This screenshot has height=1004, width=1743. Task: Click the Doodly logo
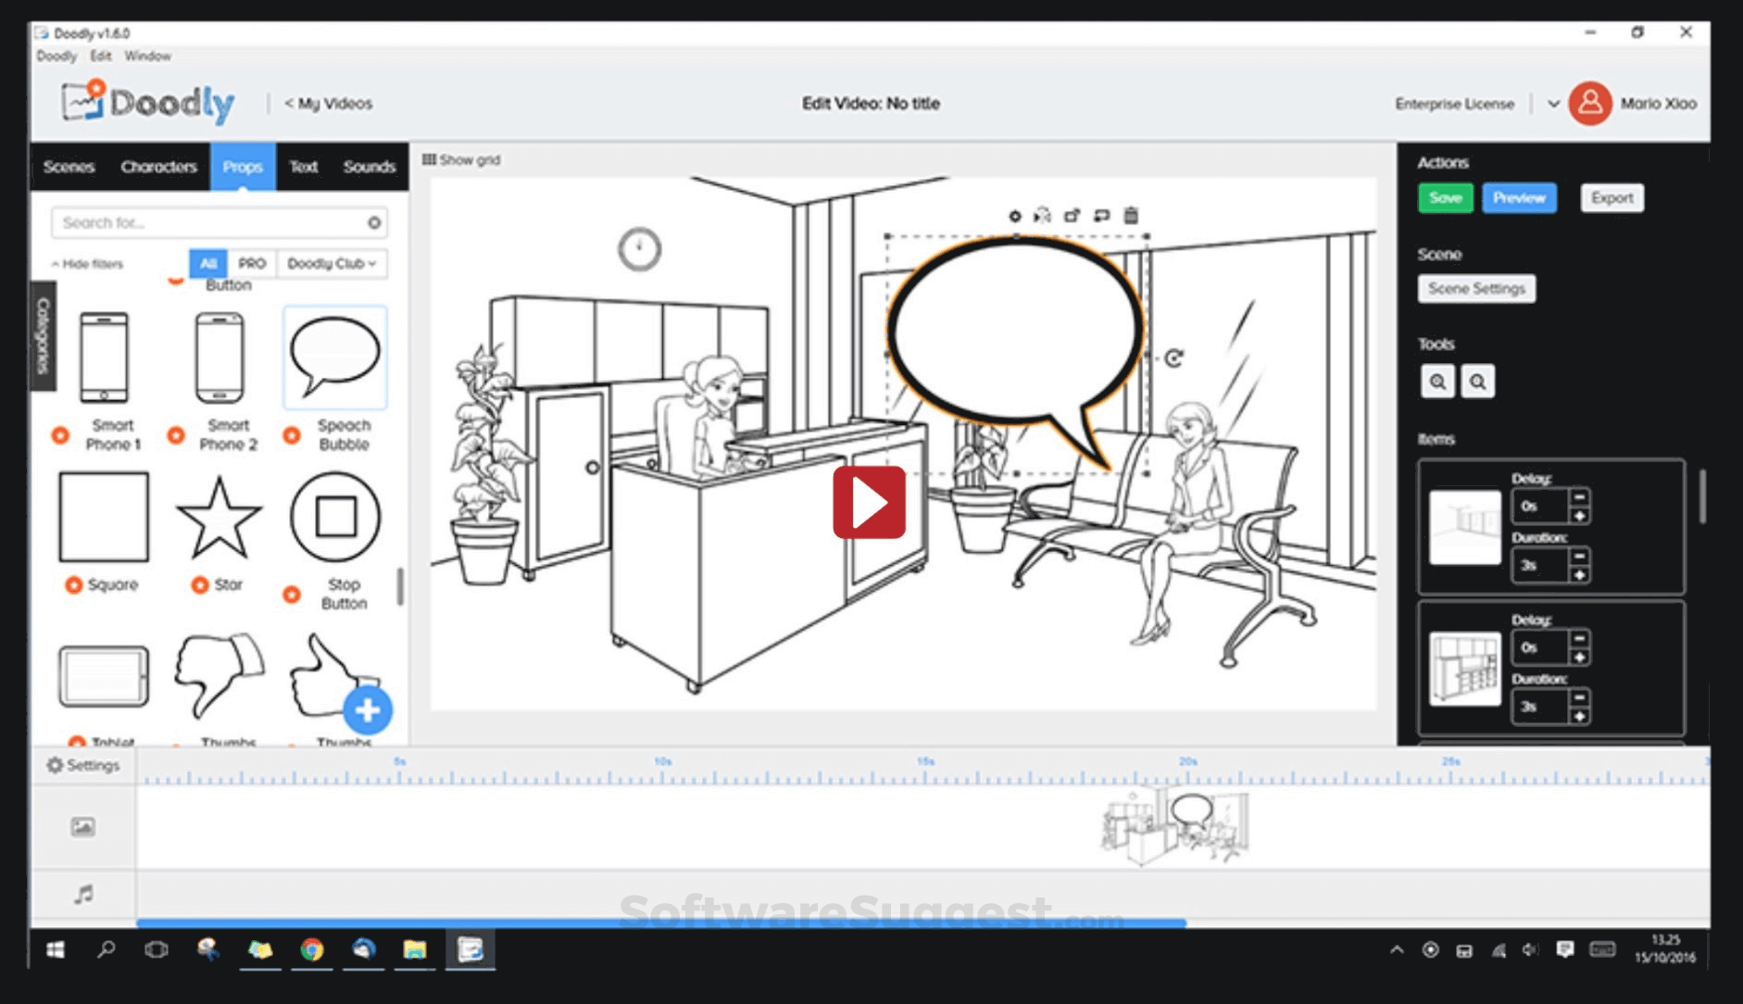148,102
